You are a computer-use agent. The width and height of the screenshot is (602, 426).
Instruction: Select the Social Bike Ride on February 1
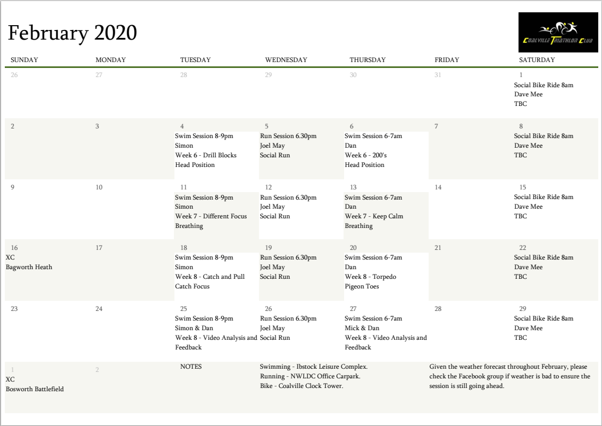tap(543, 85)
